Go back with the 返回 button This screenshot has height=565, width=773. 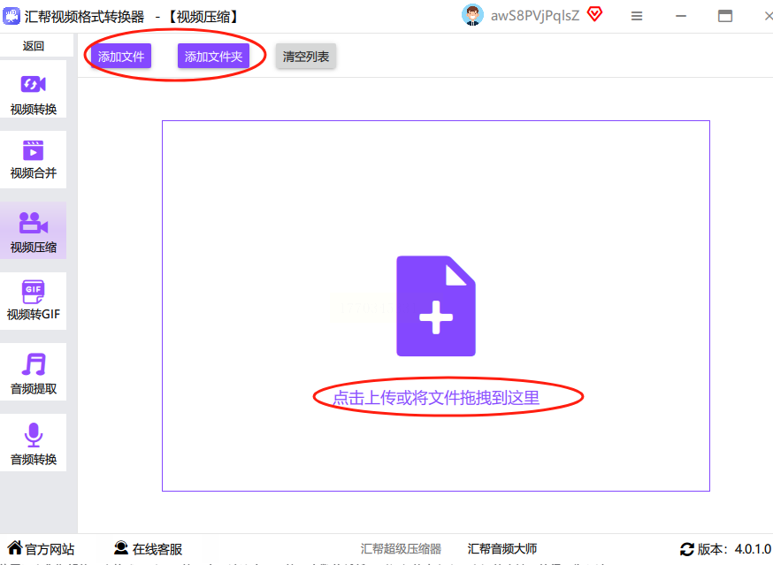click(33, 46)
